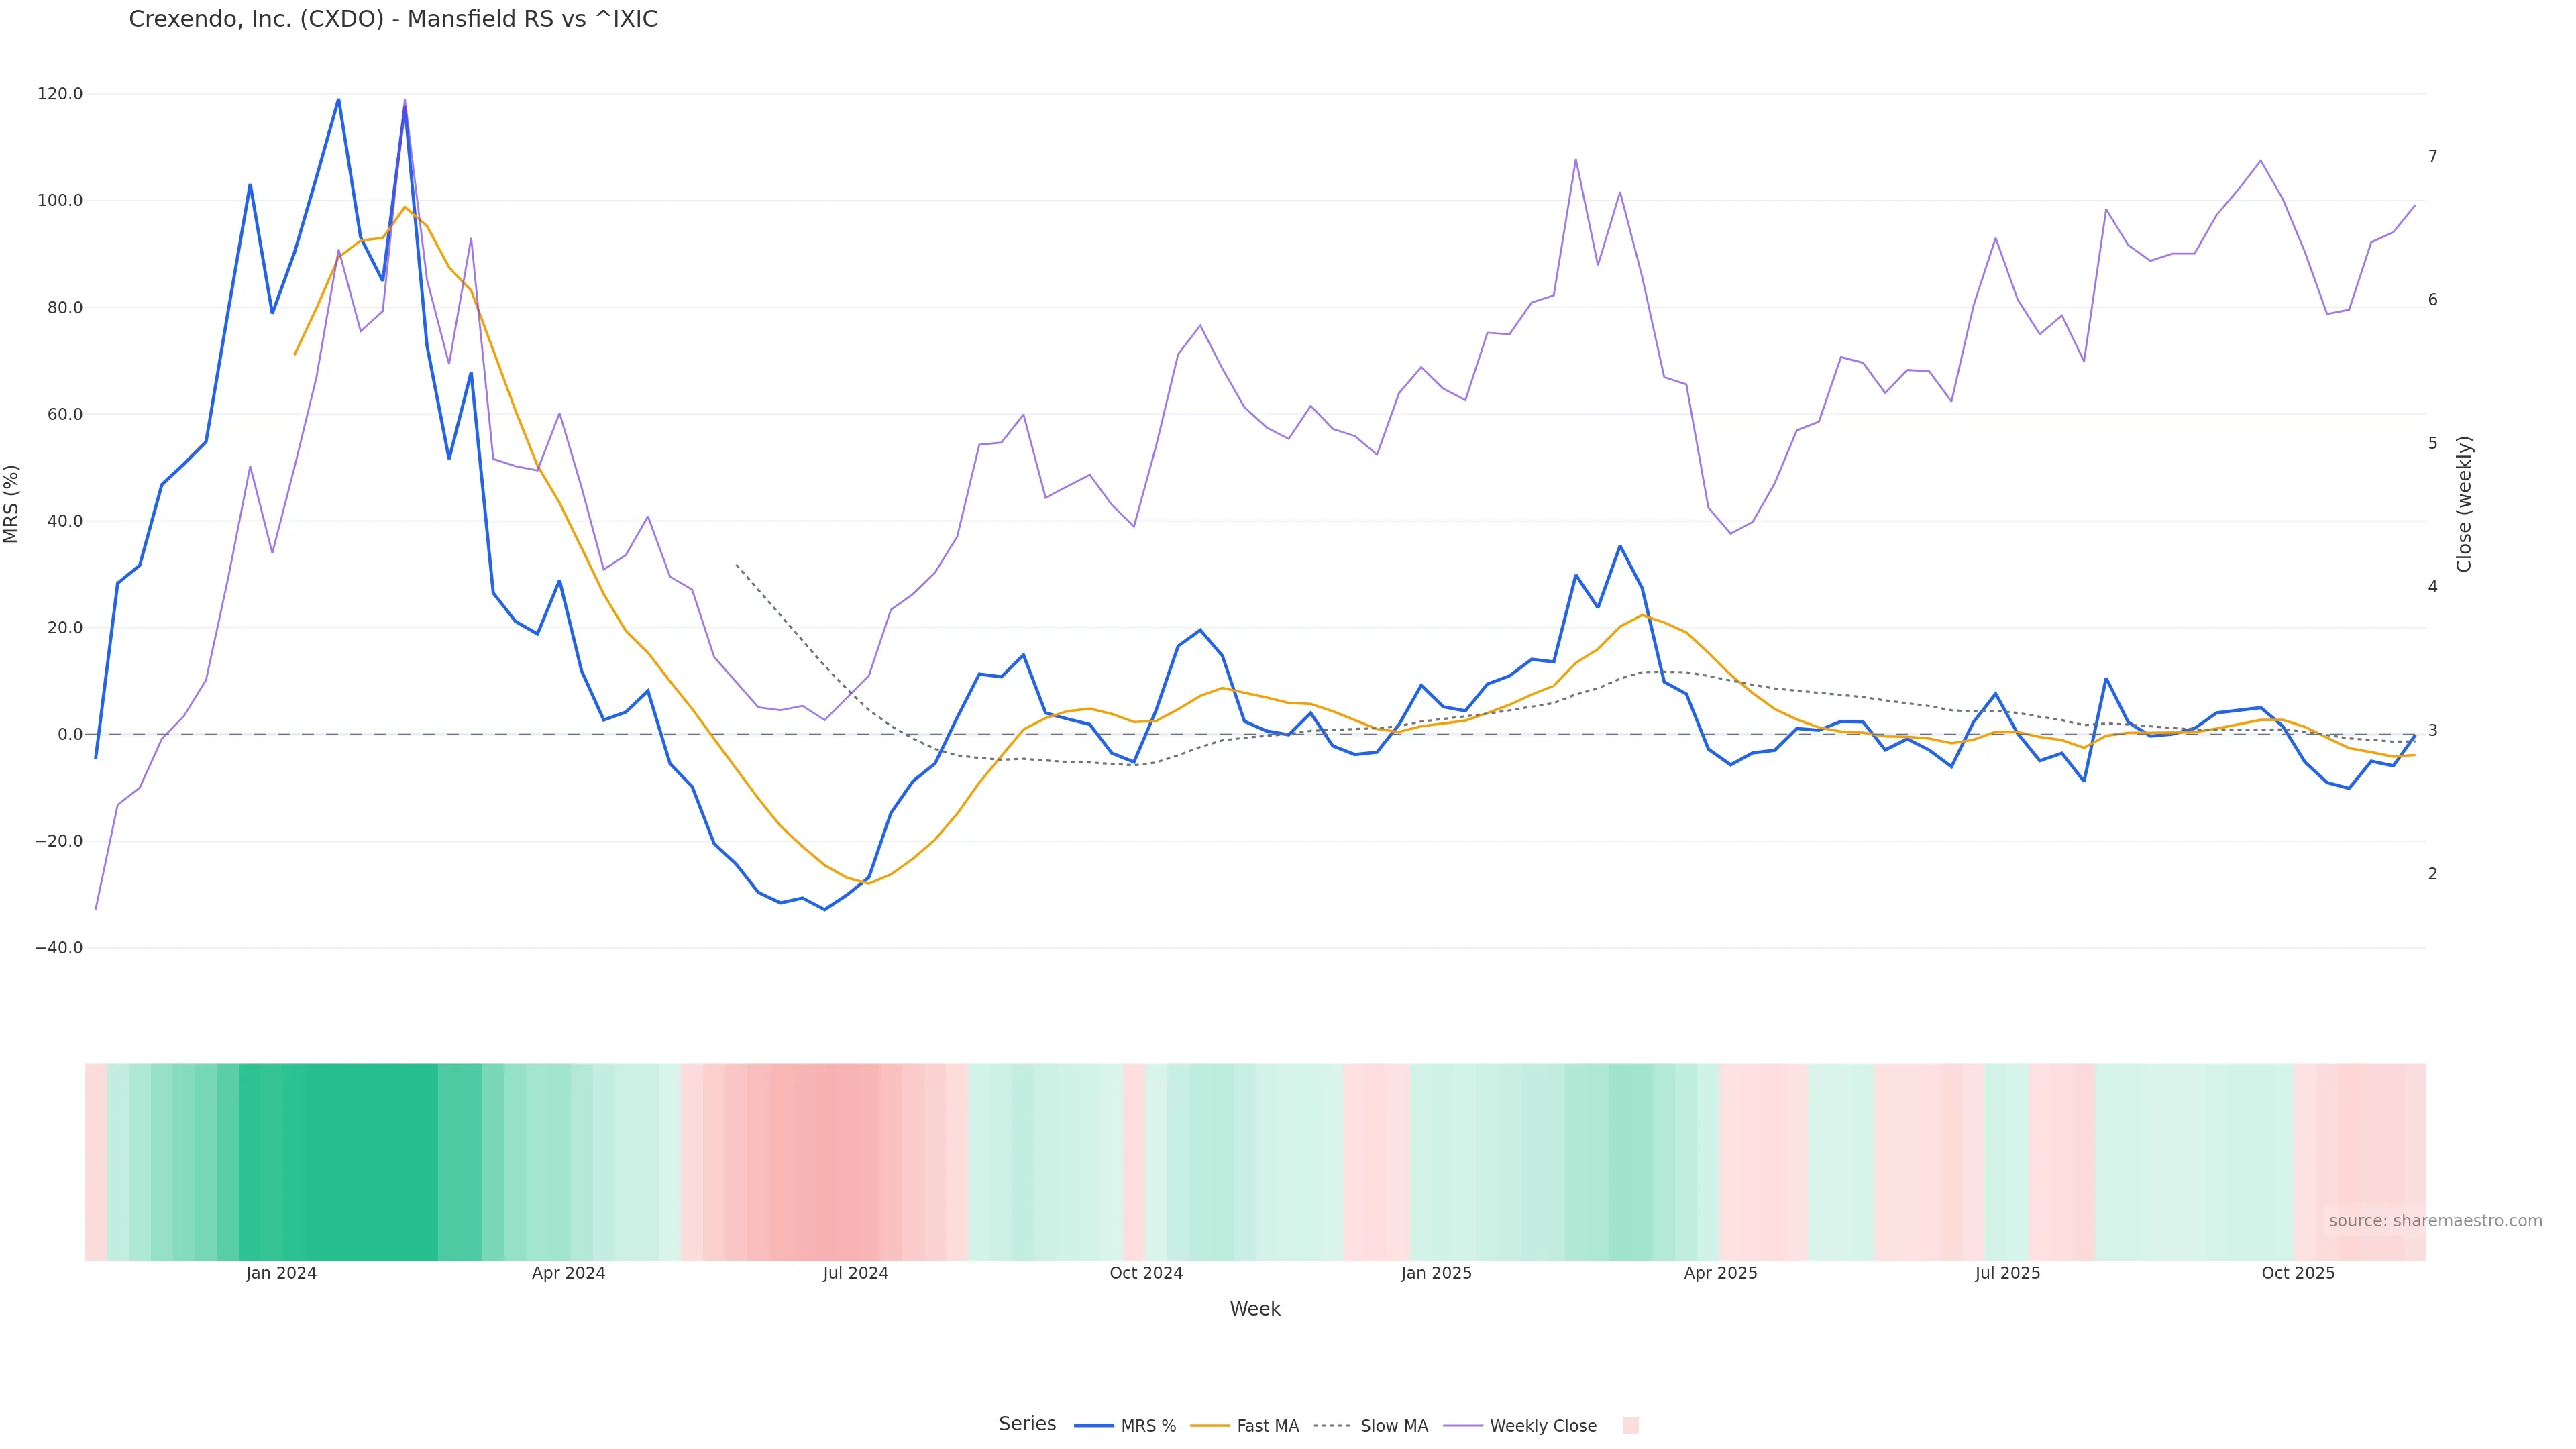Click the Series legend title
Image resolution: width=2576 pixels, height=1449 pixels.
(1027, 1424)
